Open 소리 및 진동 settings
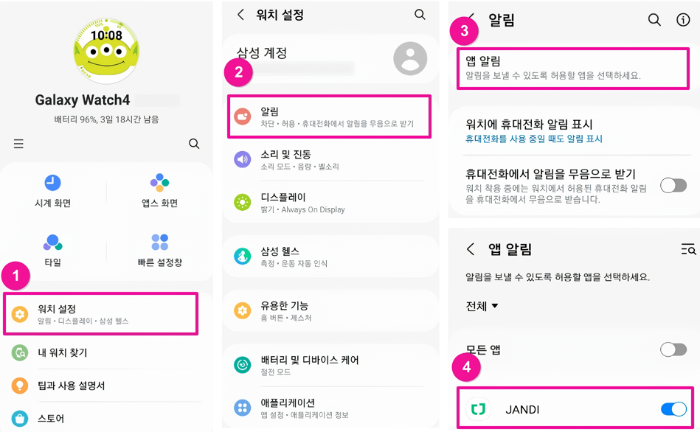 coord(329,159)
